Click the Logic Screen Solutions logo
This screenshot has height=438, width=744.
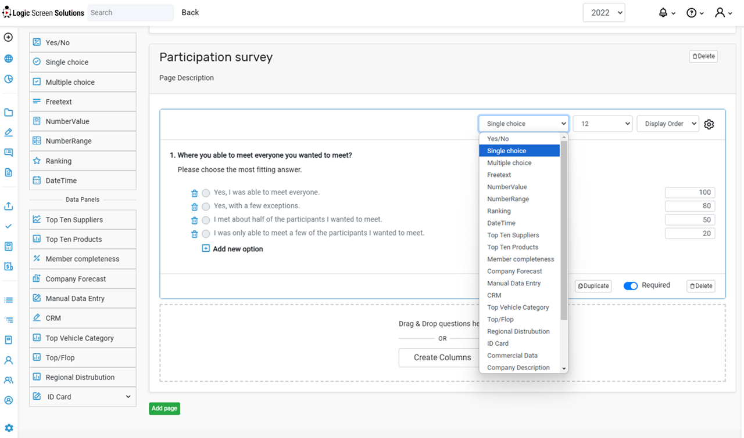pyautogui.click(x=44, y=13)
